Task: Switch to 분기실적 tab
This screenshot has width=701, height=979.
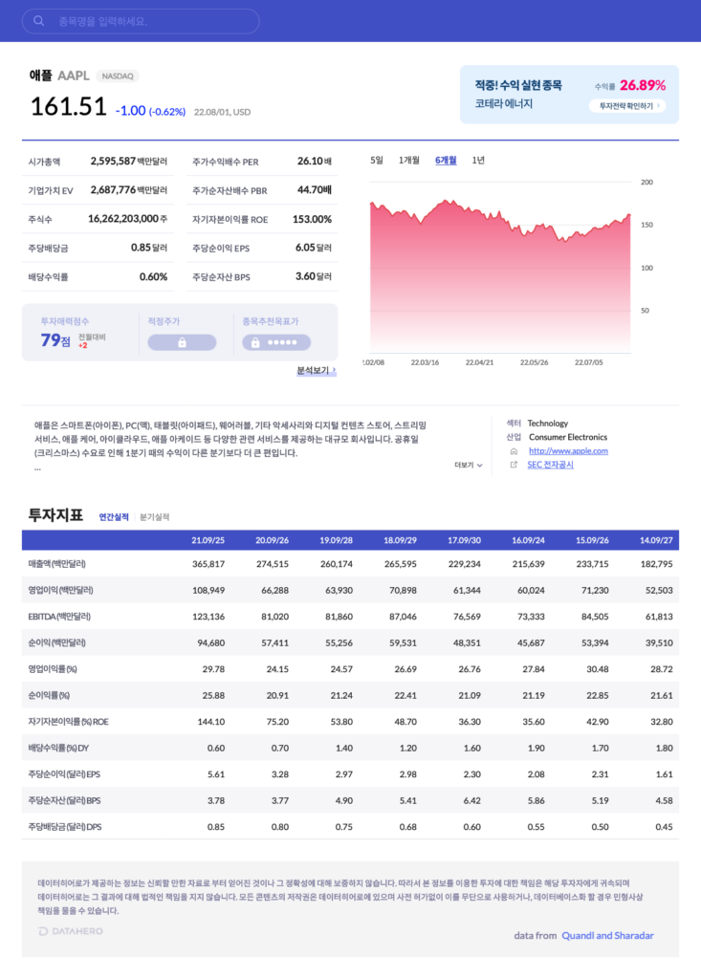Action: [154, 517]
